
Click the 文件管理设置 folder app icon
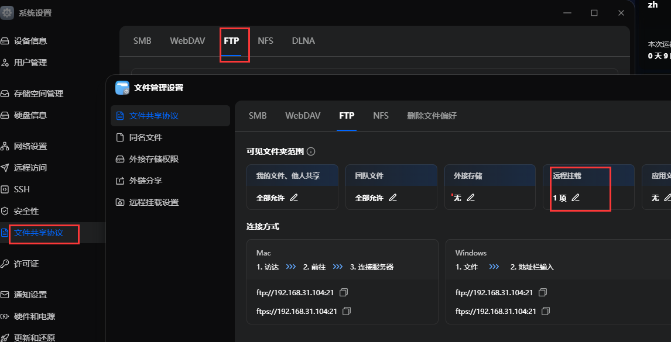122,88
